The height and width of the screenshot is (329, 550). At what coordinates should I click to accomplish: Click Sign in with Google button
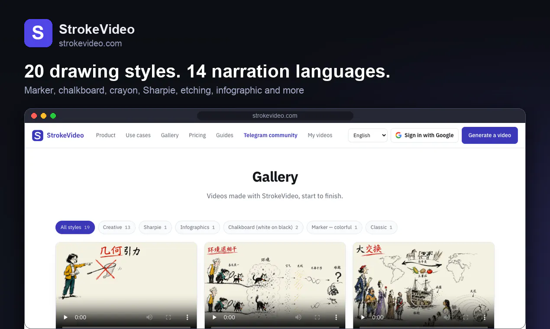click(x=424, y=135)
